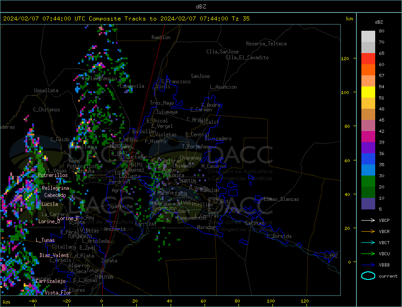Click the Carrizalejo label
The width and height of the screenshot is (402, 307).
point(50,282)
